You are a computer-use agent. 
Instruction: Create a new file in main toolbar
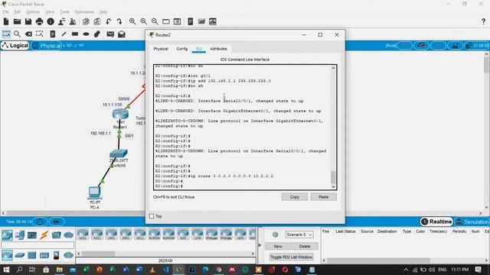pyautogui.click(x=6, y=21)
